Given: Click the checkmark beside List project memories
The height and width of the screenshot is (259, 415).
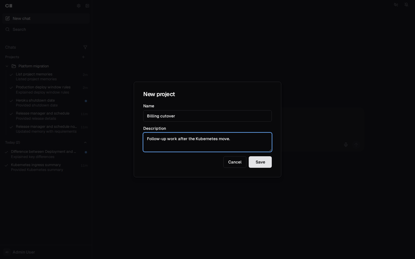Looking at the screenshot, I should [11, 75].
